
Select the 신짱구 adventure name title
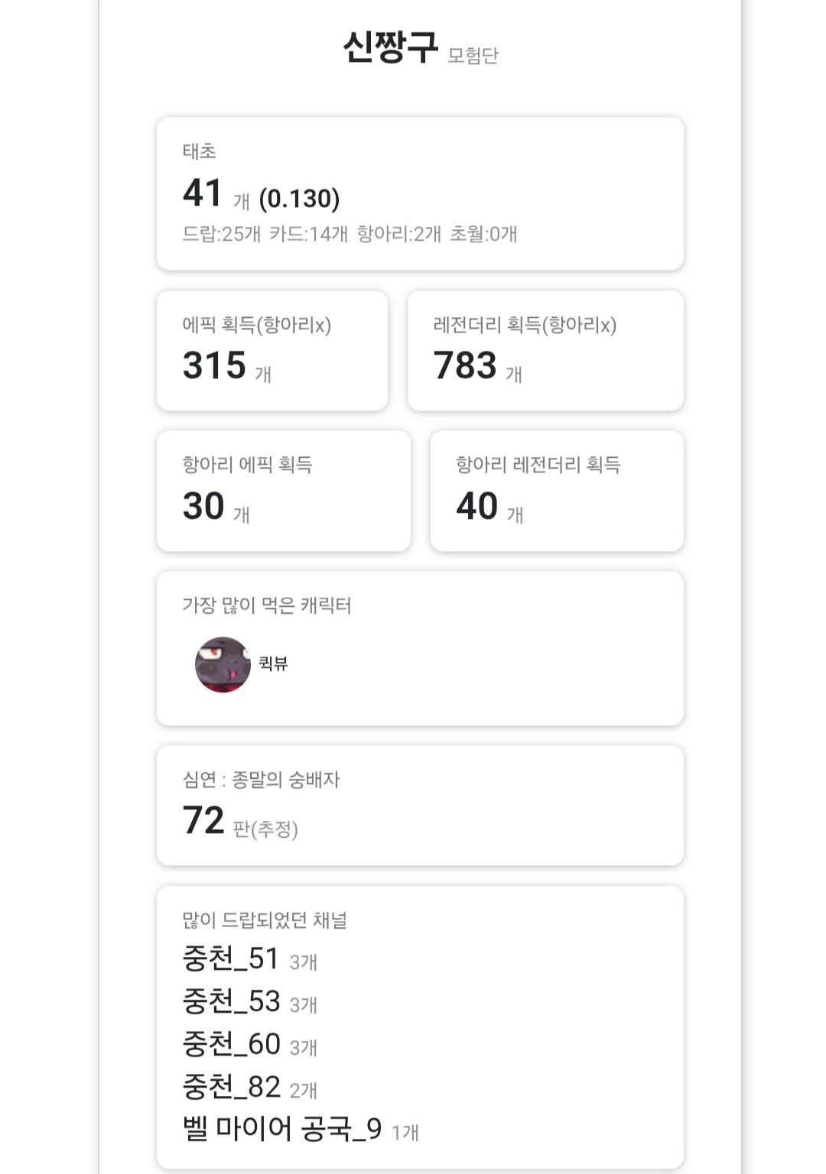click(390, 47)
